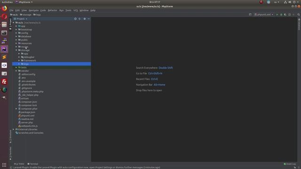Click the green Run button in toolbar
This screenshot has width=301, height=169.
(277, 15)
